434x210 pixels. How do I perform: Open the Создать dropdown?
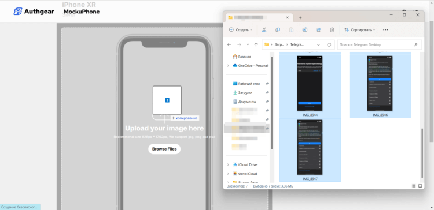click(241, 30)
